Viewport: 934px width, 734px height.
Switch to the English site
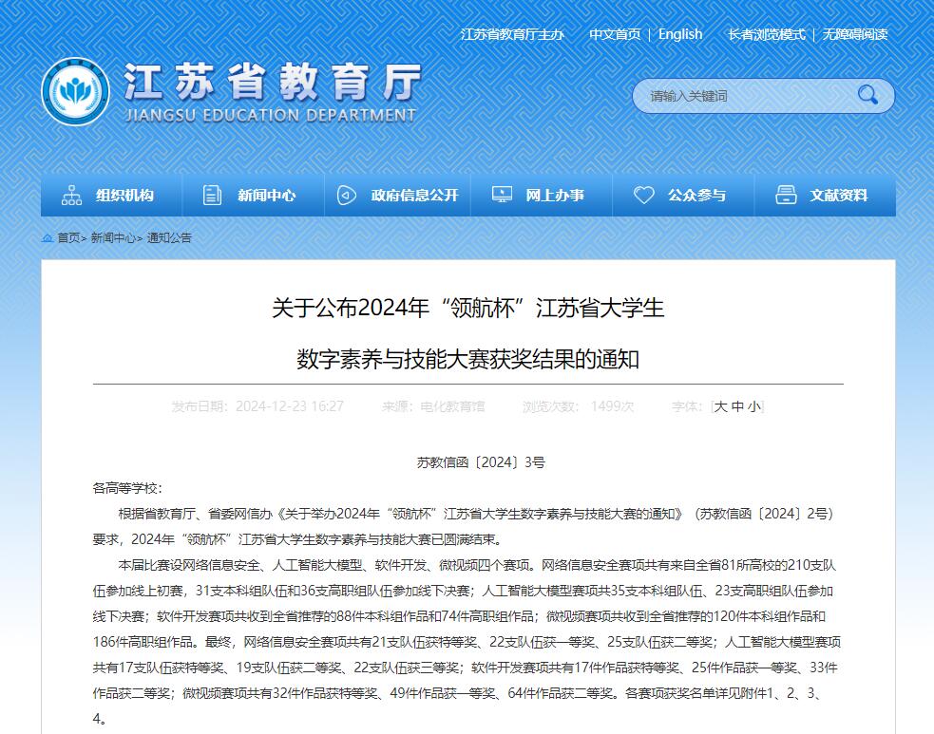tap(680, 34)
